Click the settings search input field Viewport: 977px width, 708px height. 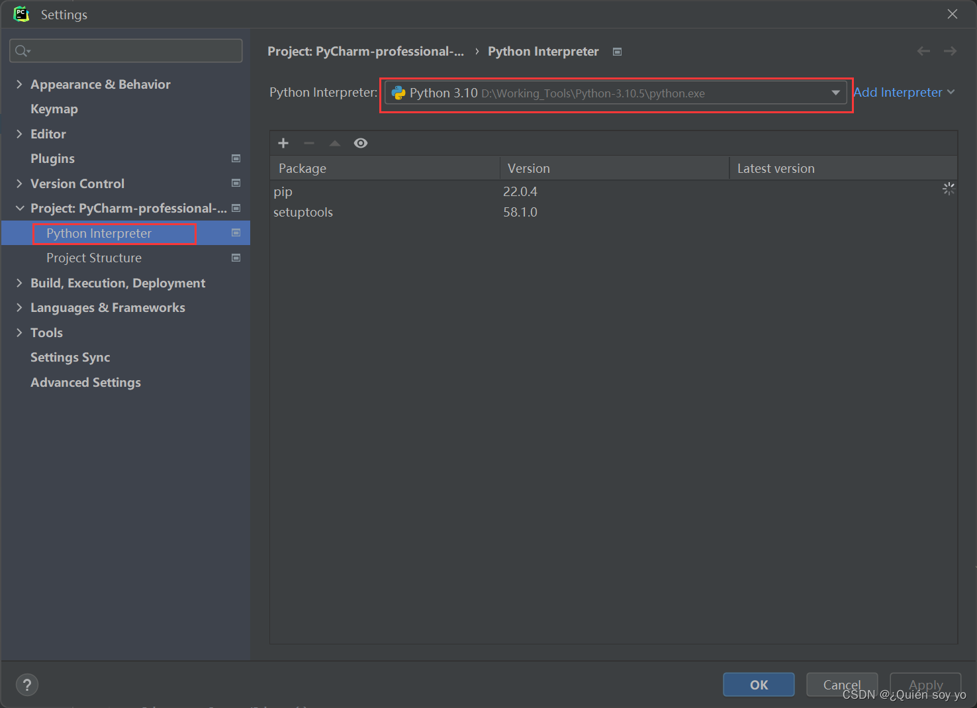coord(126,51)
